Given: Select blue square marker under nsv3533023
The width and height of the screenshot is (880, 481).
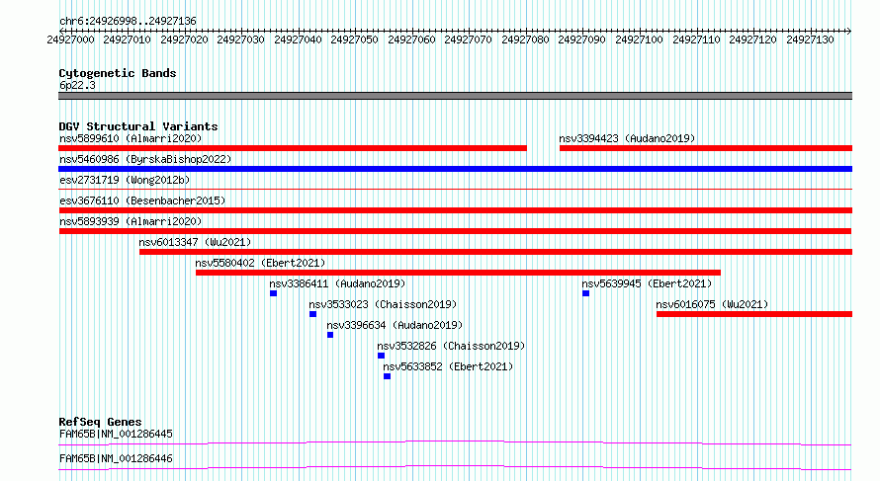Looking at the screenshot, I should click(313, 314).
